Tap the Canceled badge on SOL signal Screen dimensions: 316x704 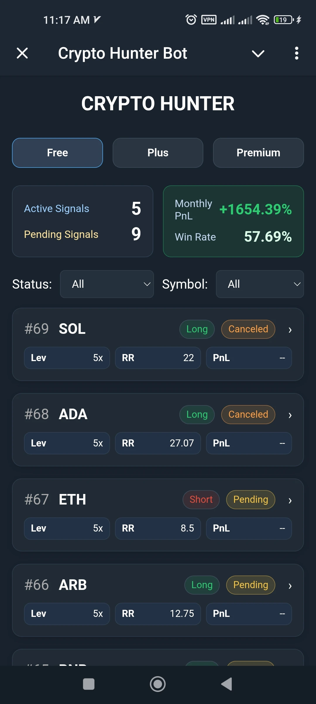point(248,329)
